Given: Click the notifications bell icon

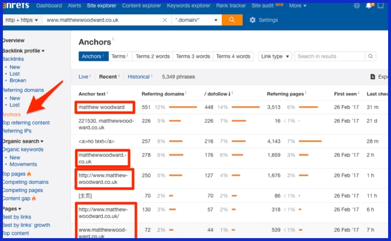Looking at the screenshot, I should pyautogui.click(x=369, y=6).
